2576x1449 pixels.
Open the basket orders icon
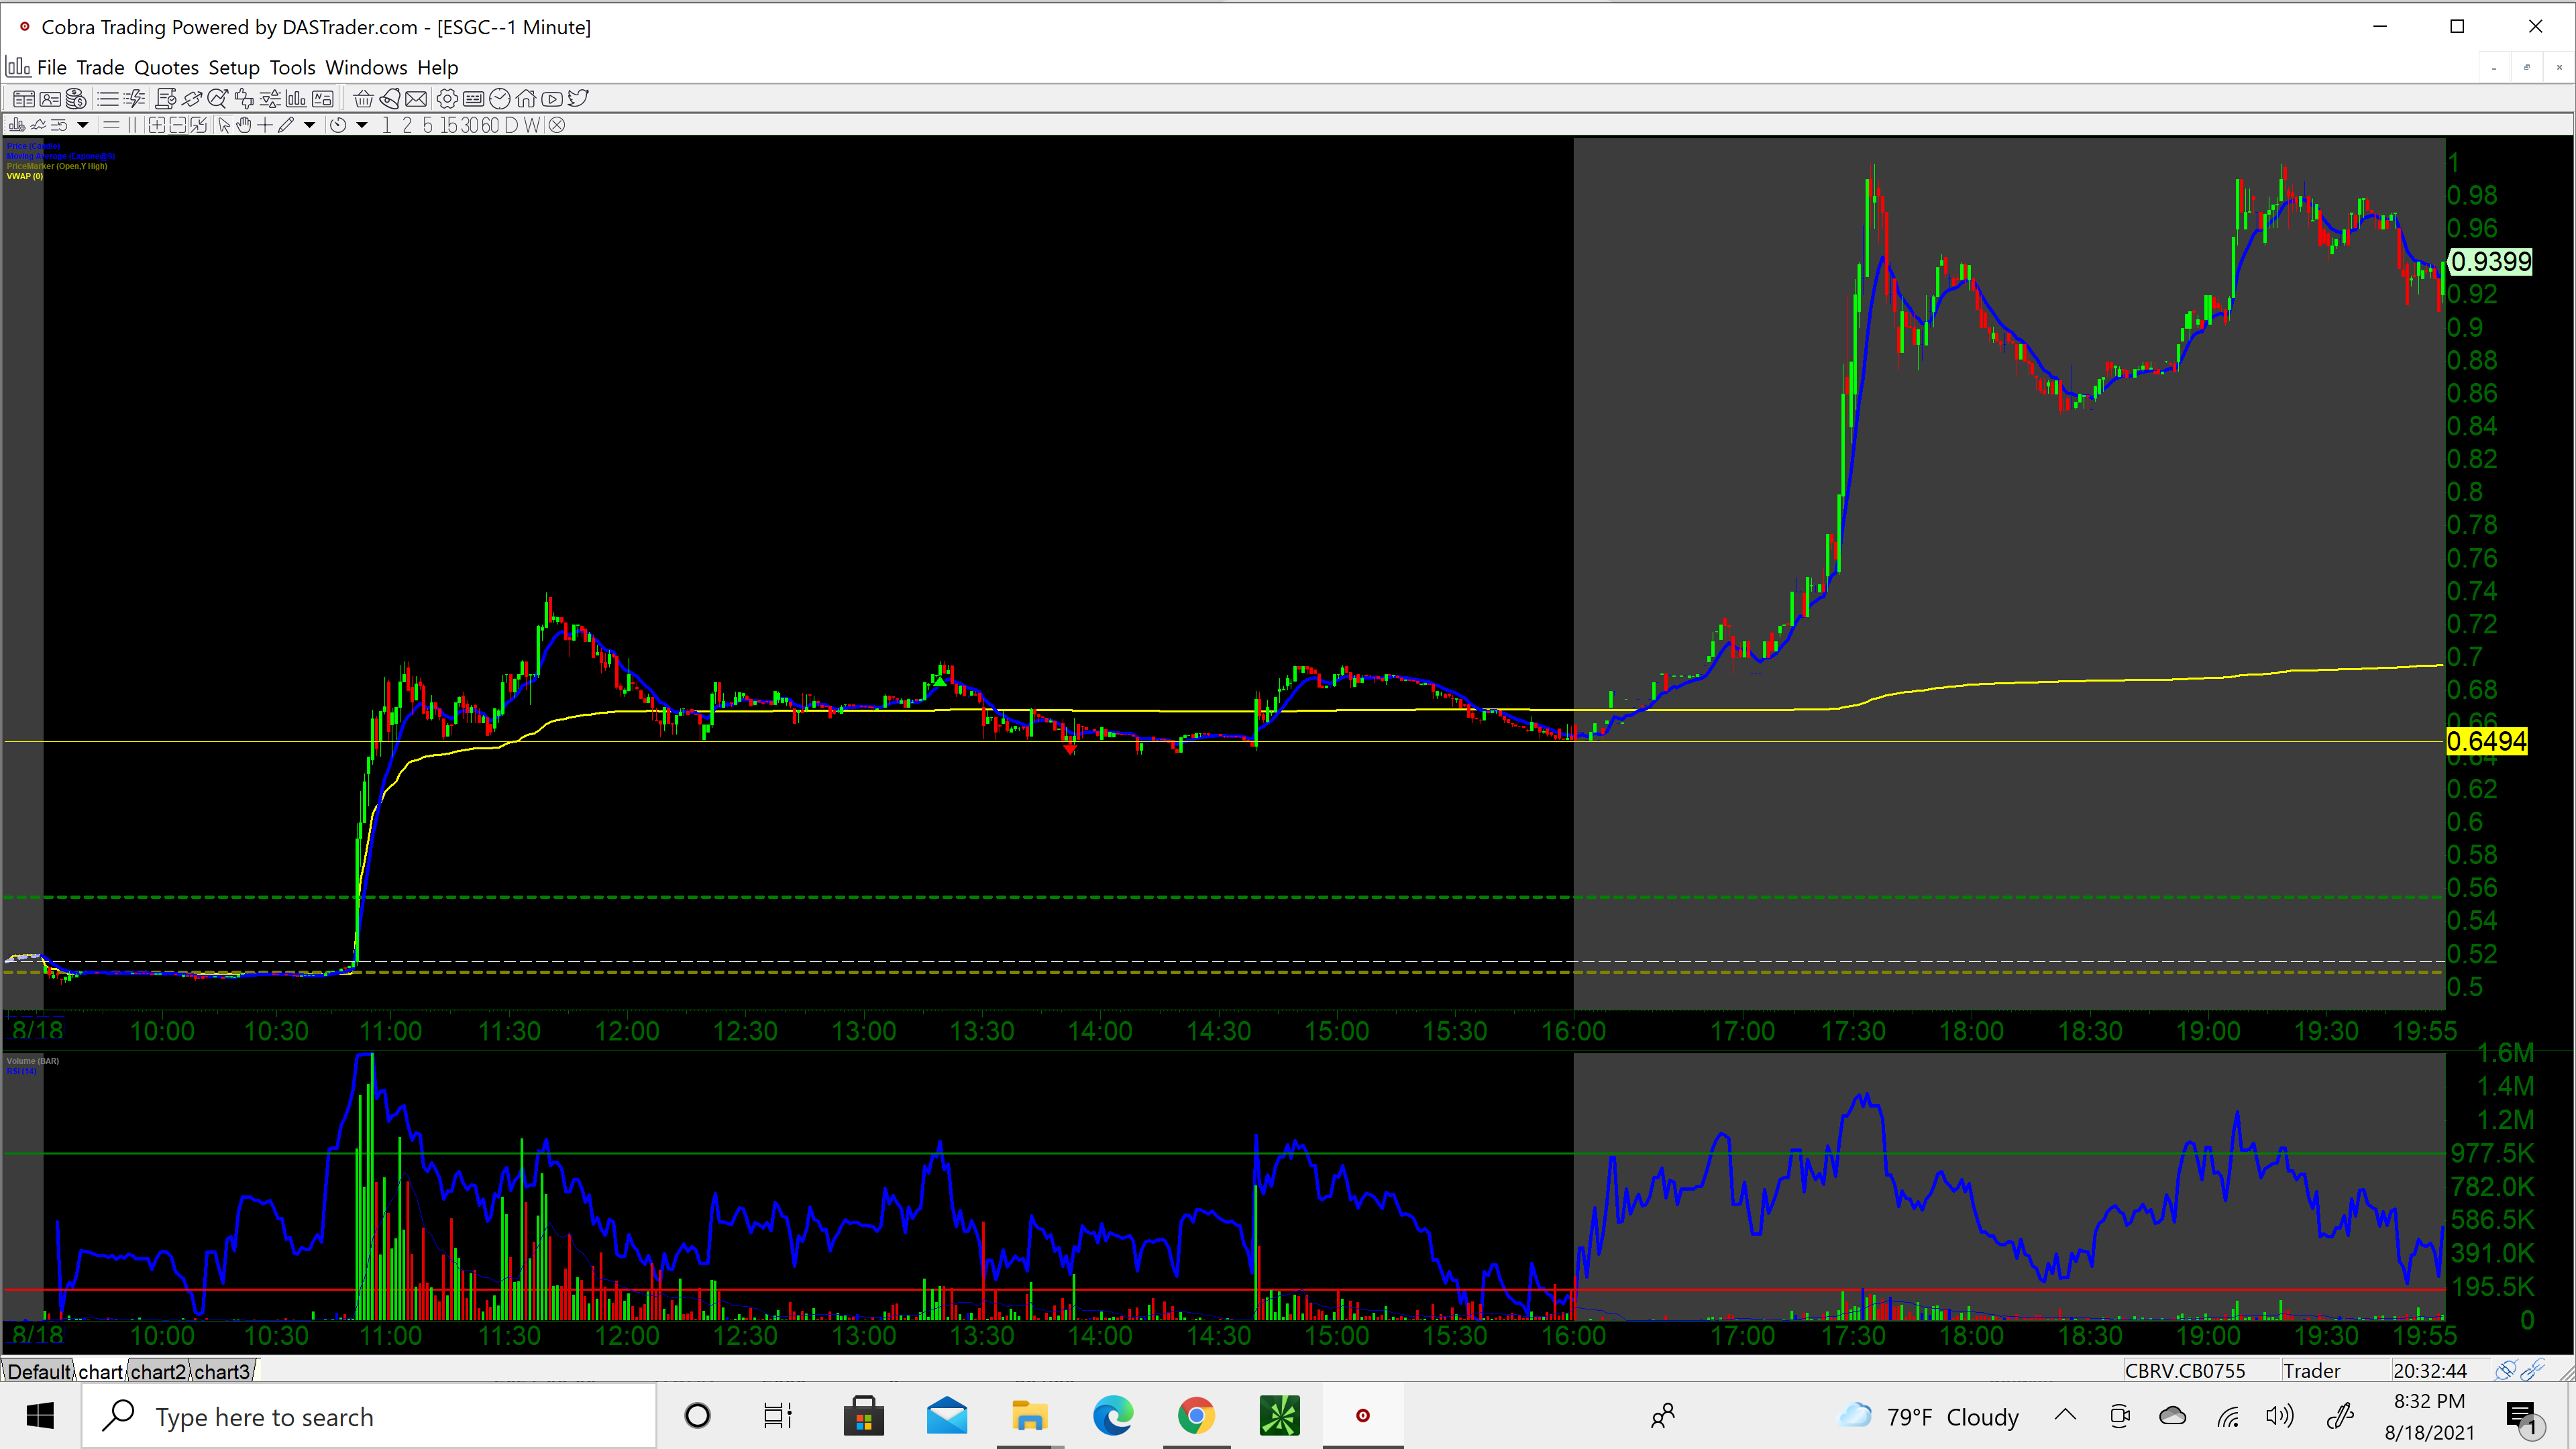pos(364,99)
